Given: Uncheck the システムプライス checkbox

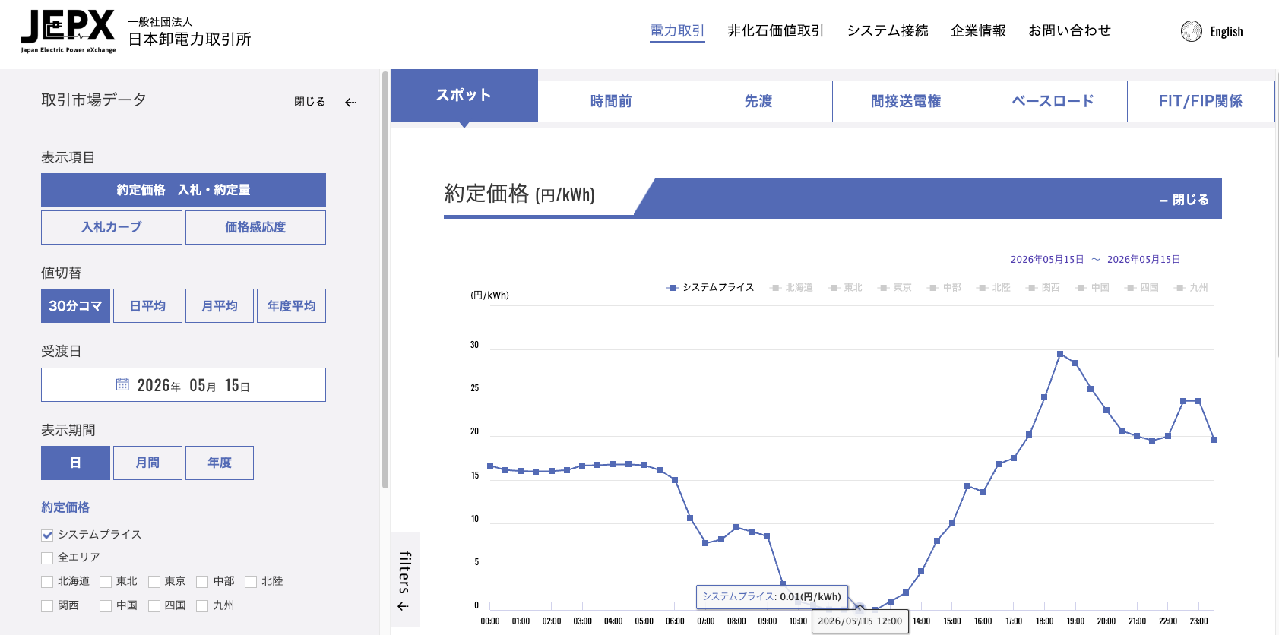Looking at the screenshot, I should [x=47, y=535].
